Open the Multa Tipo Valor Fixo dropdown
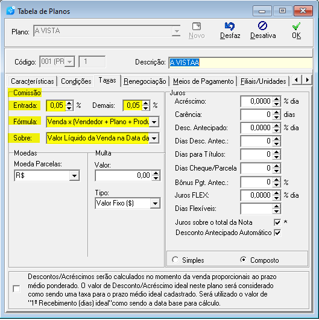319x320 pixels. pyautogui.click(x=155, y=203)
